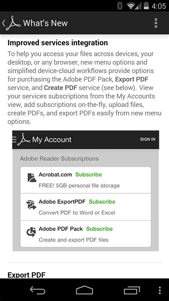Subscribe to Adobe PDF Pack
The height and width of the screenshot is (301, 169).
[x=99, y=229]
